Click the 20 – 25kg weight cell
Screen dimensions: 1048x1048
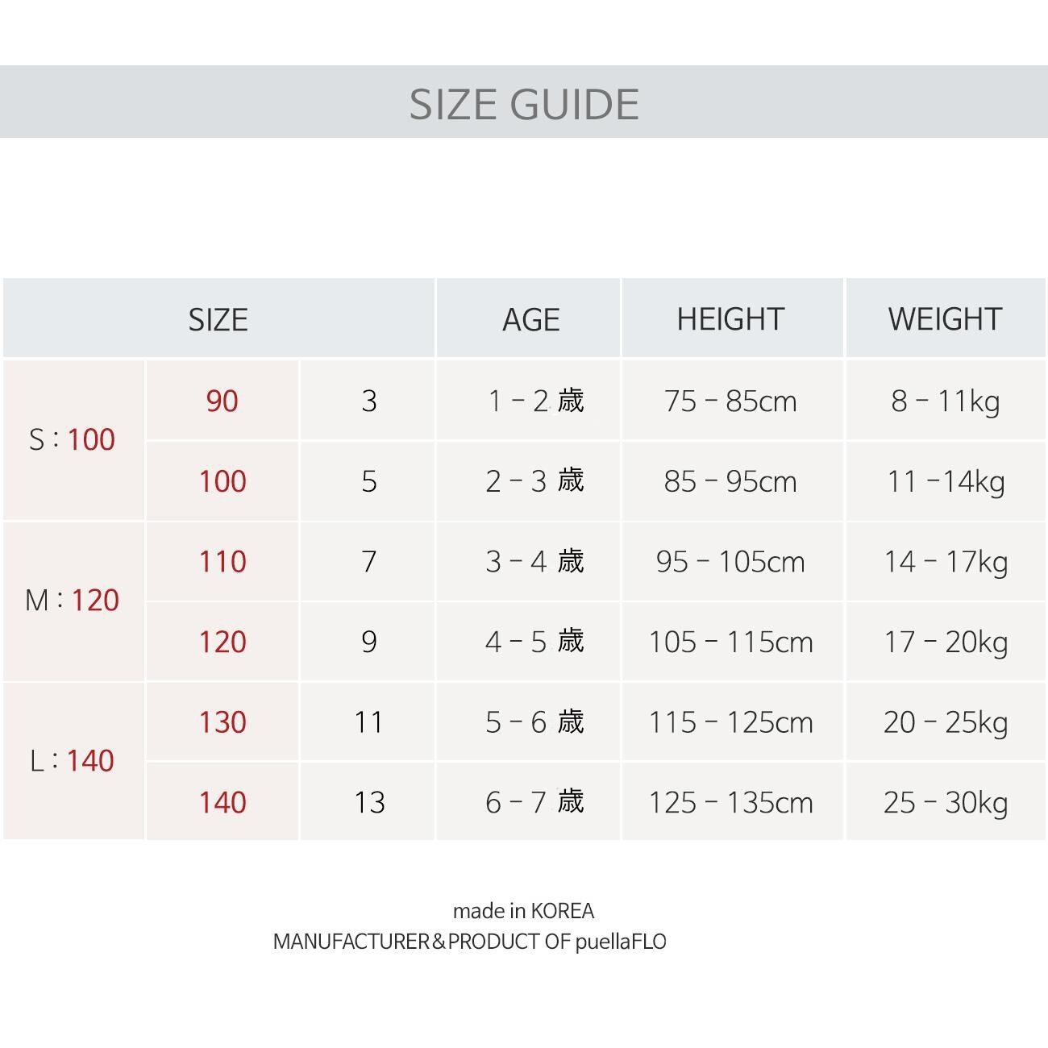tap(945, 722)
